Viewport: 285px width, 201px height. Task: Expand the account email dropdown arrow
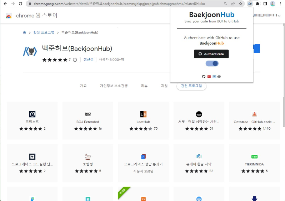click(x=279, y=16)
